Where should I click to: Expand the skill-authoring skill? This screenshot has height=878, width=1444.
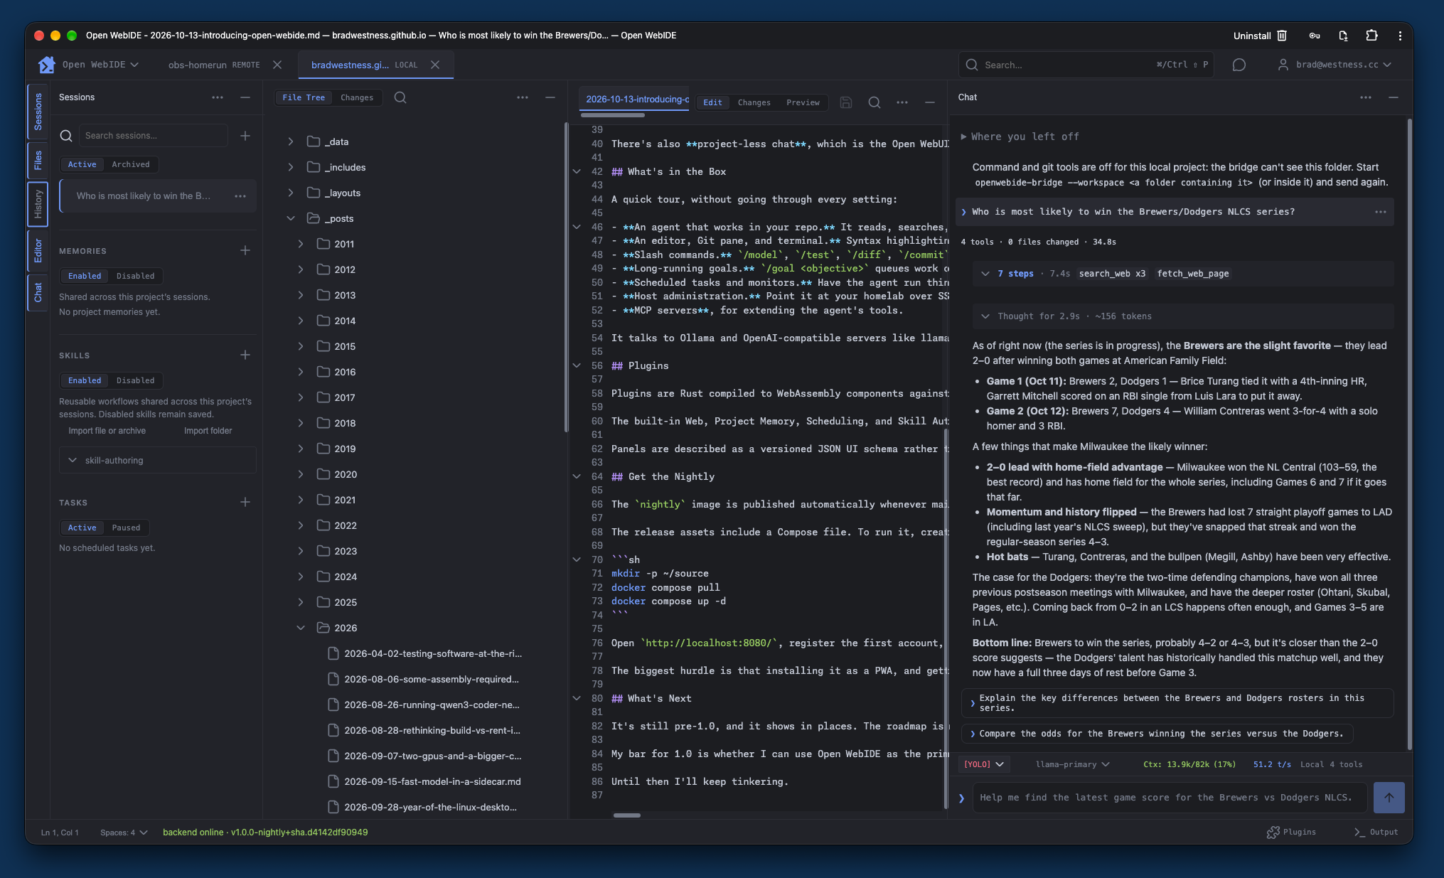coord(73,460)
